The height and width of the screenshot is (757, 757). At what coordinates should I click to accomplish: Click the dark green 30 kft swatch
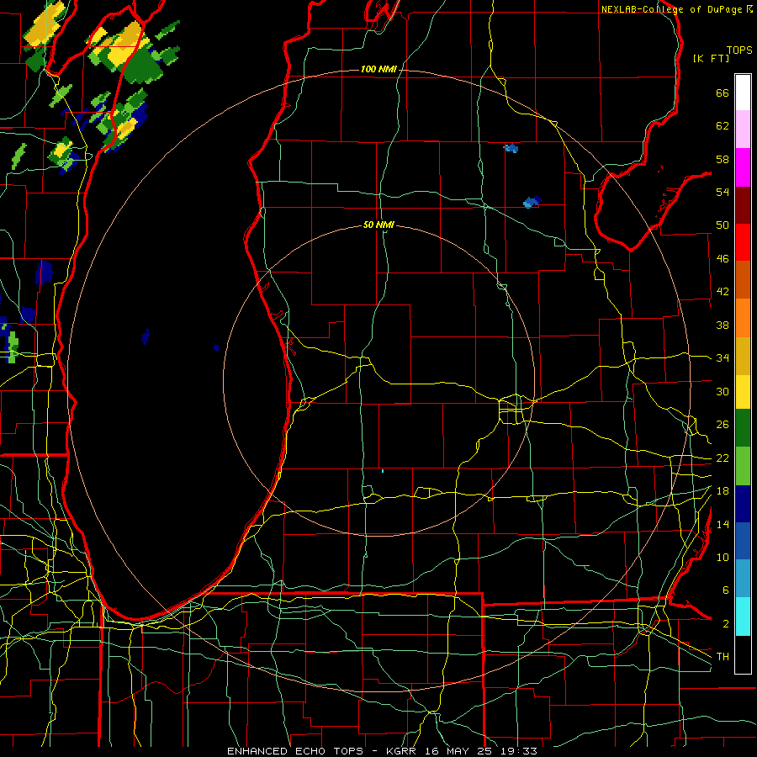point(743,428)
